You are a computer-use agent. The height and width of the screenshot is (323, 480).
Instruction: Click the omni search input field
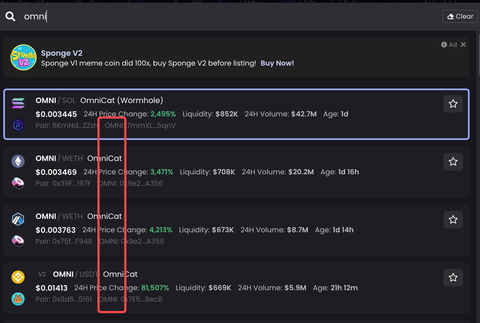coord(219,16)
